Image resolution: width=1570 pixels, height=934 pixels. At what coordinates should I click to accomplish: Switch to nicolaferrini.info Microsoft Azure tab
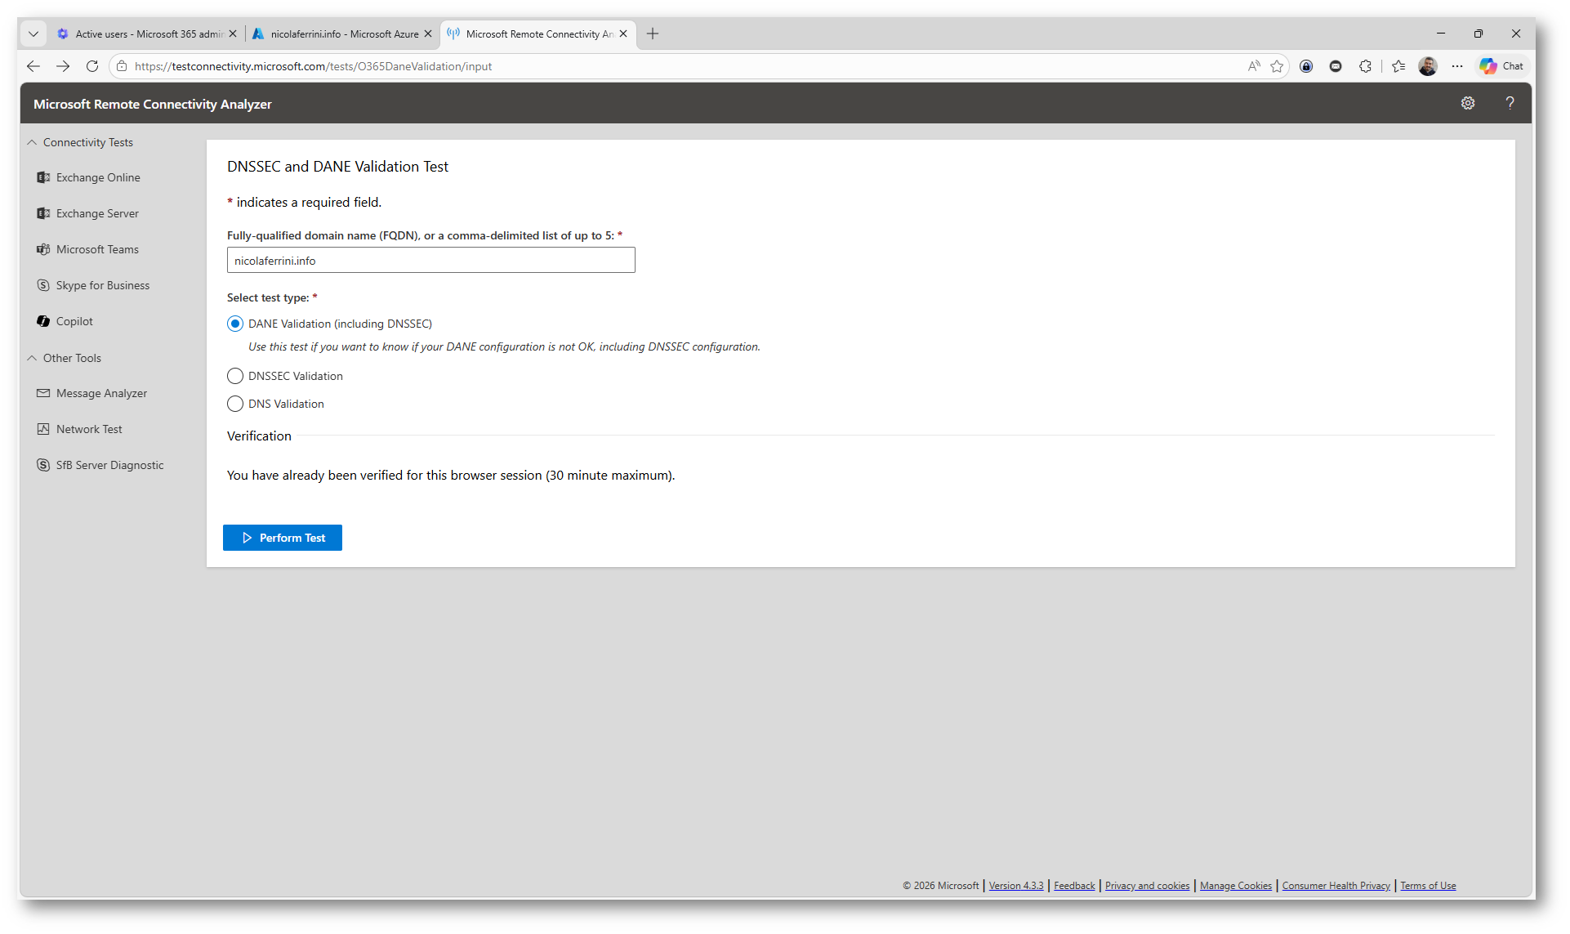[x=343, y=34]
